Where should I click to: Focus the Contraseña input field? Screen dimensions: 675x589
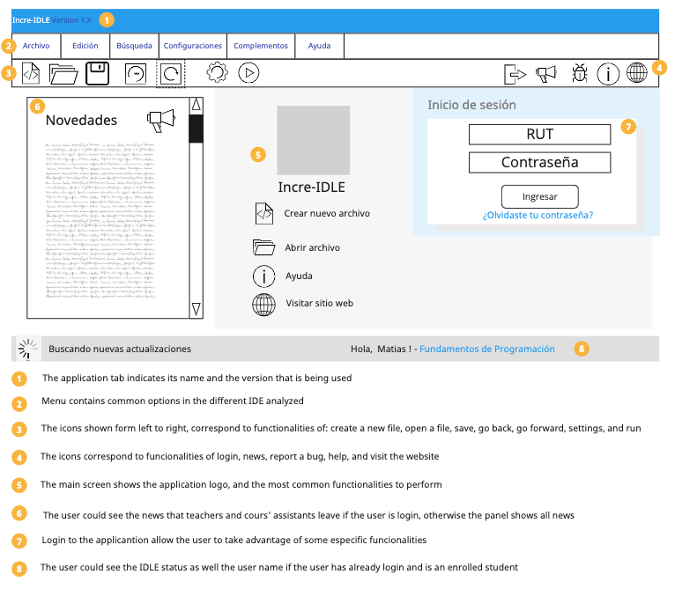(539, 163)
